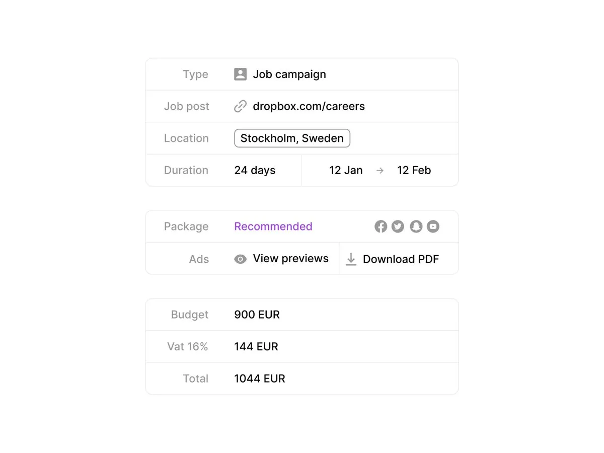The height and width of the screenshot is (453, 604).
Task: Click the Job campaign person icon
Action: click(241, 74)
